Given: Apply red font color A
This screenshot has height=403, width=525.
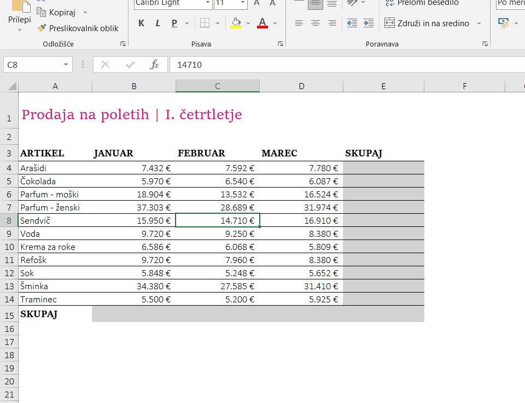Looking at the screenshot, I should [x=262, y=23].
